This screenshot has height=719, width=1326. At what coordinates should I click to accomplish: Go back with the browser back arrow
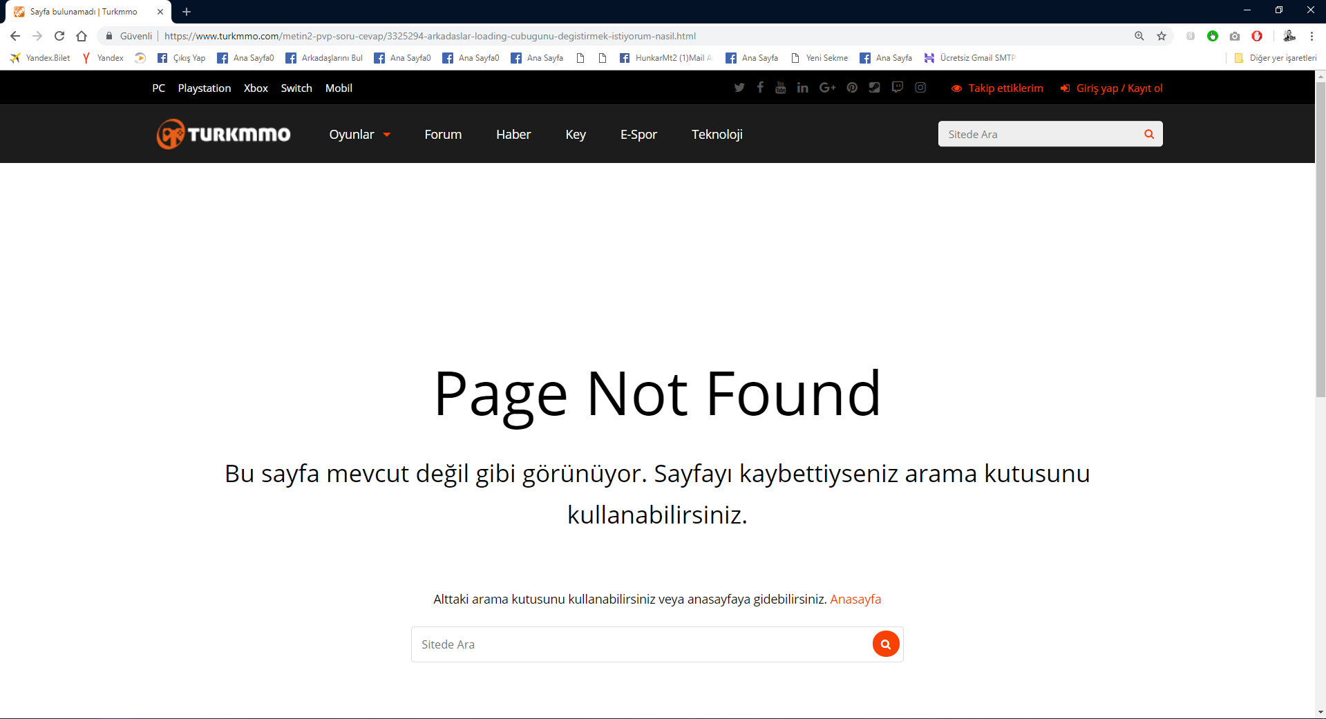click(15, 36)
